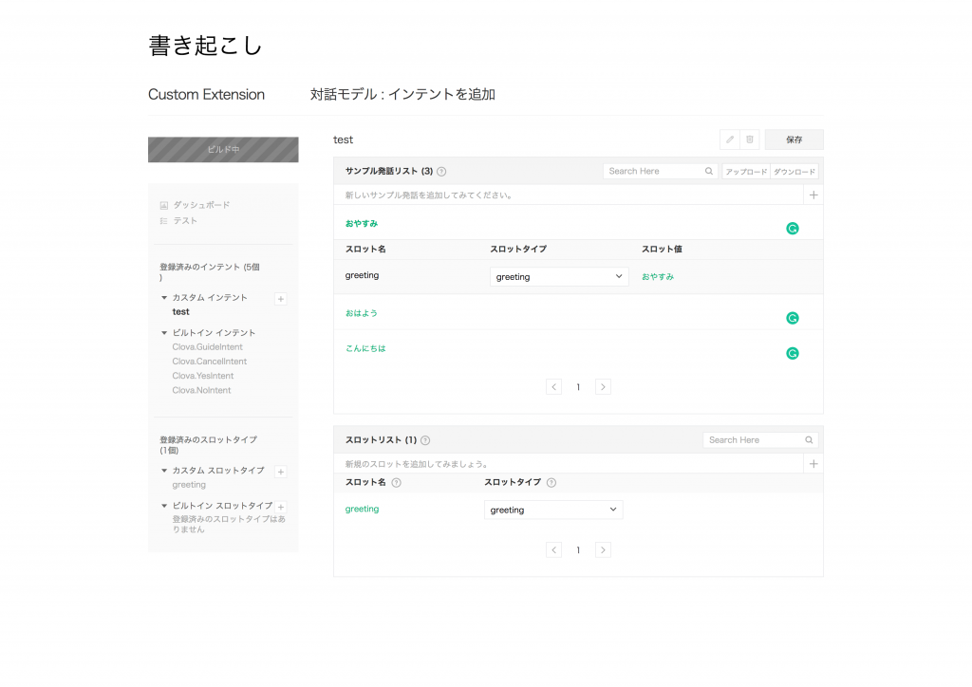Viewport: 972px width, 687px height.
Task: Open ダッシュボード in the sidebar
Action: tap(201, 205)
